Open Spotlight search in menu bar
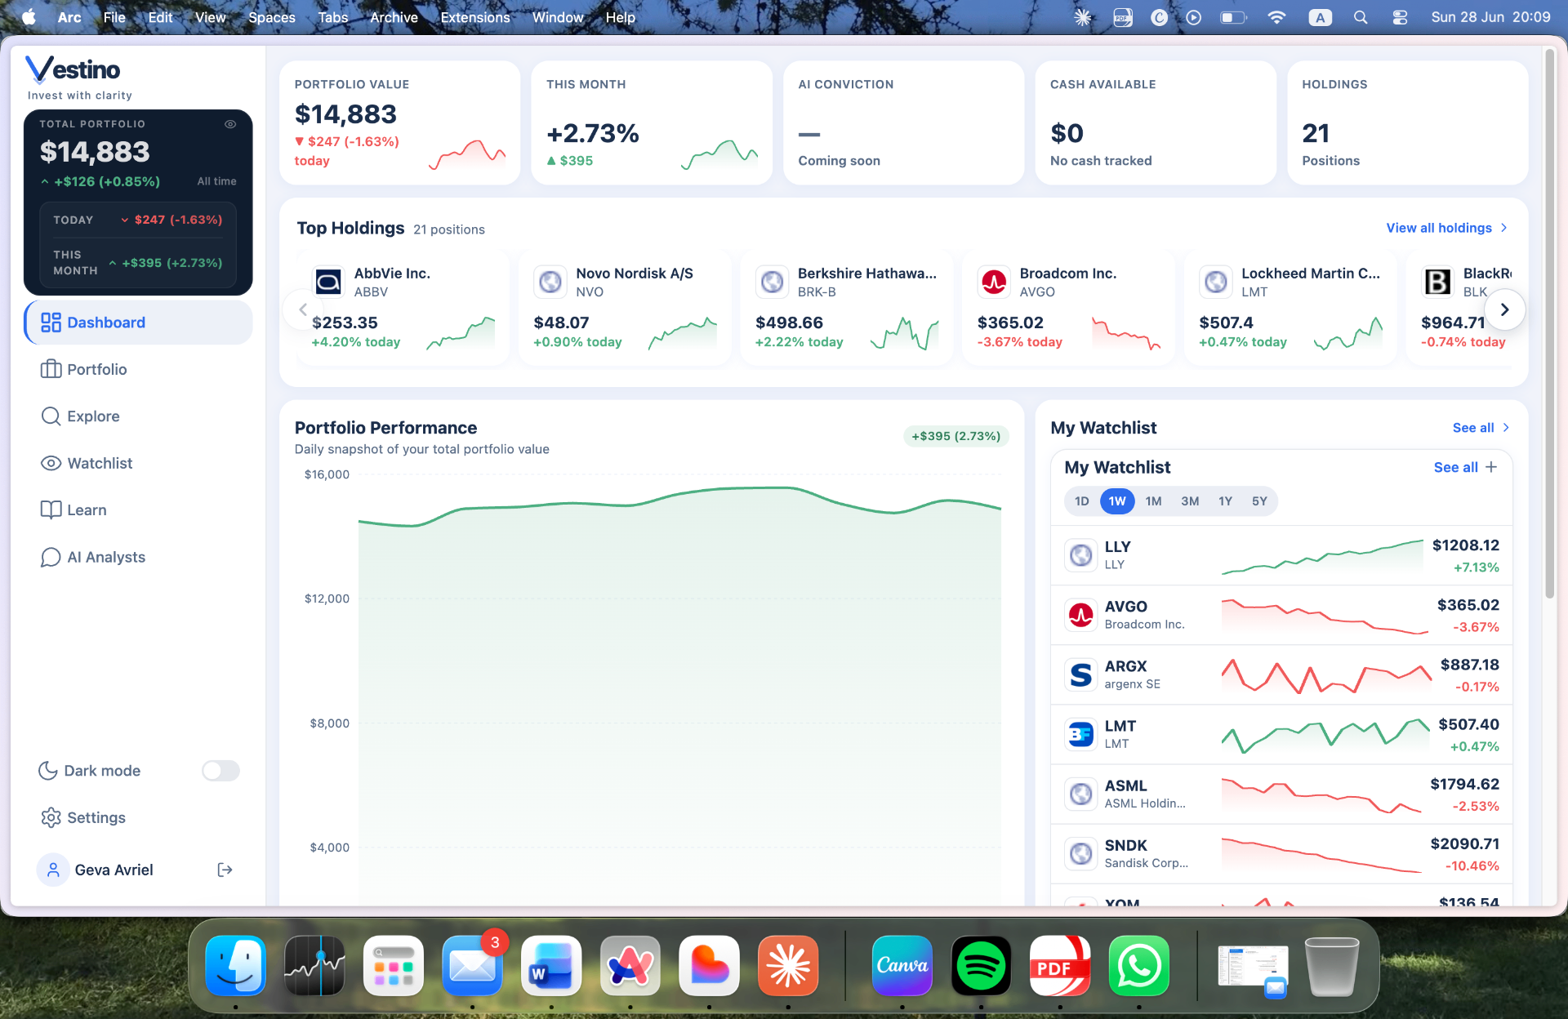Screen dimensions: 1568x1019 click(x=1361, y=17)
